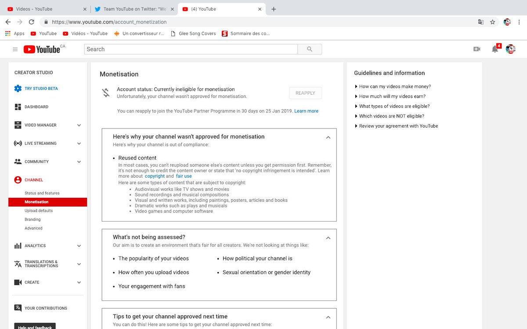This screenshot has height=329, width=527.
Task: Expand Translations & Transcriptions section
Action: click(x=79, y=264)
